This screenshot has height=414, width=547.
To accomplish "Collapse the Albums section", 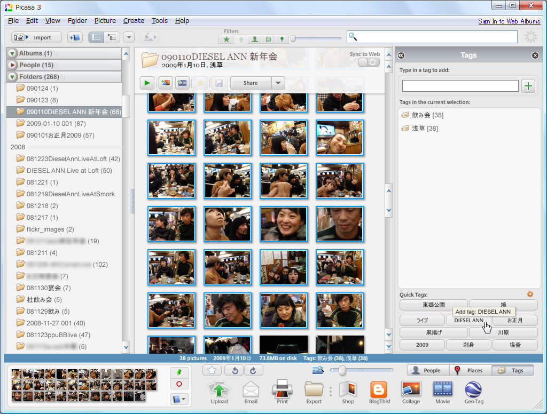I will click(x=12, y=53).
